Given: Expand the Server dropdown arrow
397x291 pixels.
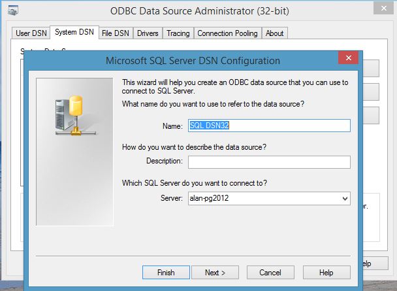Looking at the screenshot, I should pos(345,199).
